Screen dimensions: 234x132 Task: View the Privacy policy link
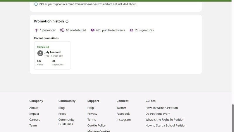[x=92, y=114]
